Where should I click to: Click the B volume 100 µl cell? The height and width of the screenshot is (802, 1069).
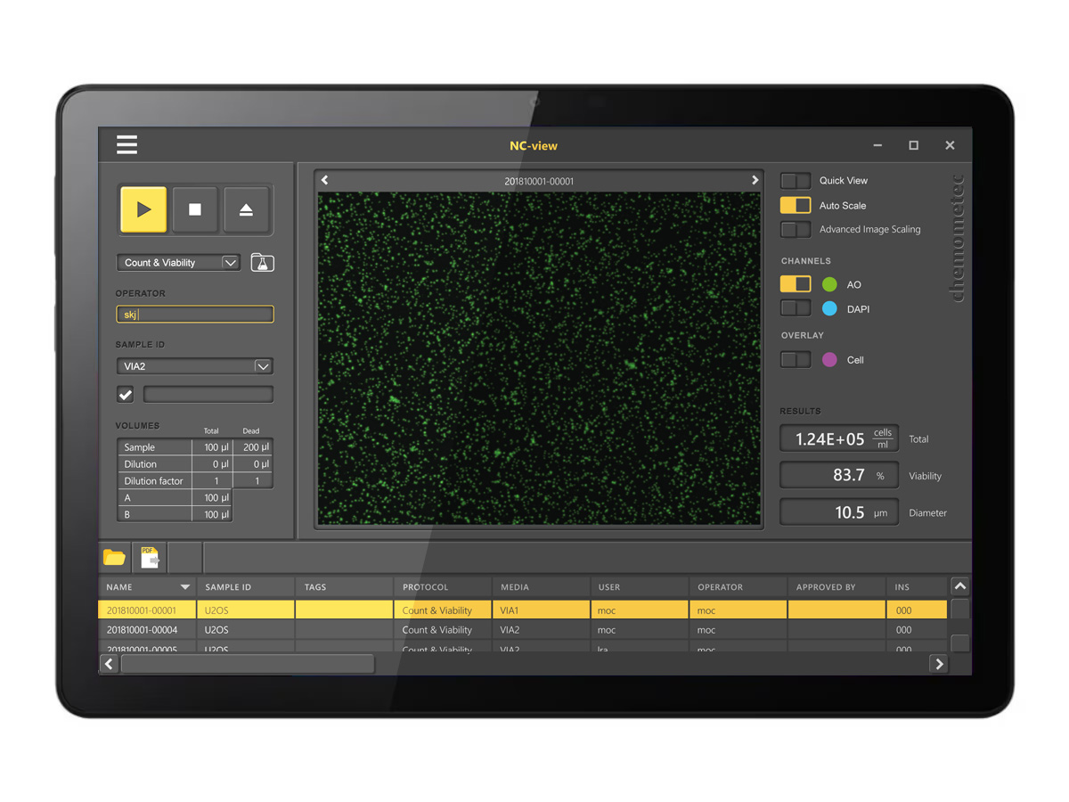tap(212, 514)
